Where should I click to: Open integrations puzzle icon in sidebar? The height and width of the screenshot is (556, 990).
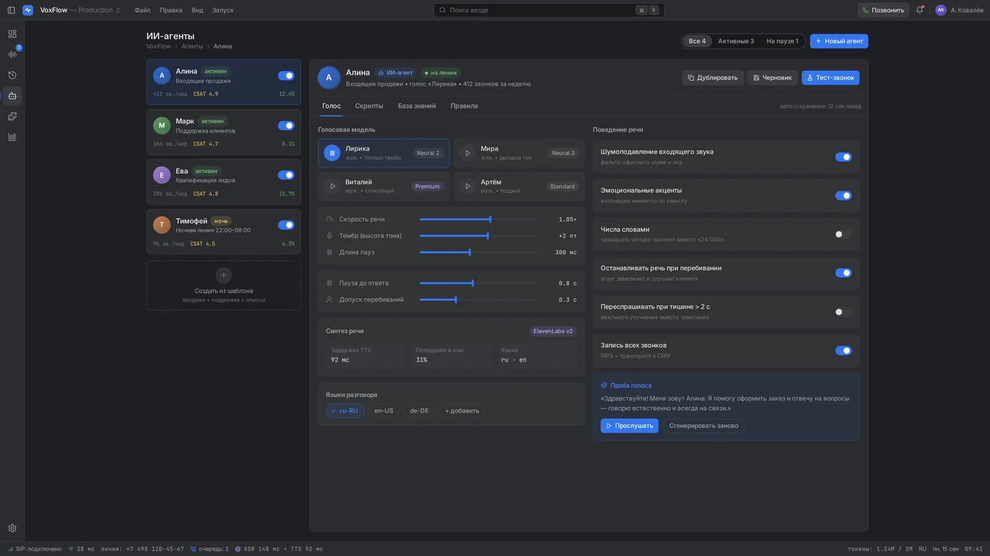tap(12, 116)
